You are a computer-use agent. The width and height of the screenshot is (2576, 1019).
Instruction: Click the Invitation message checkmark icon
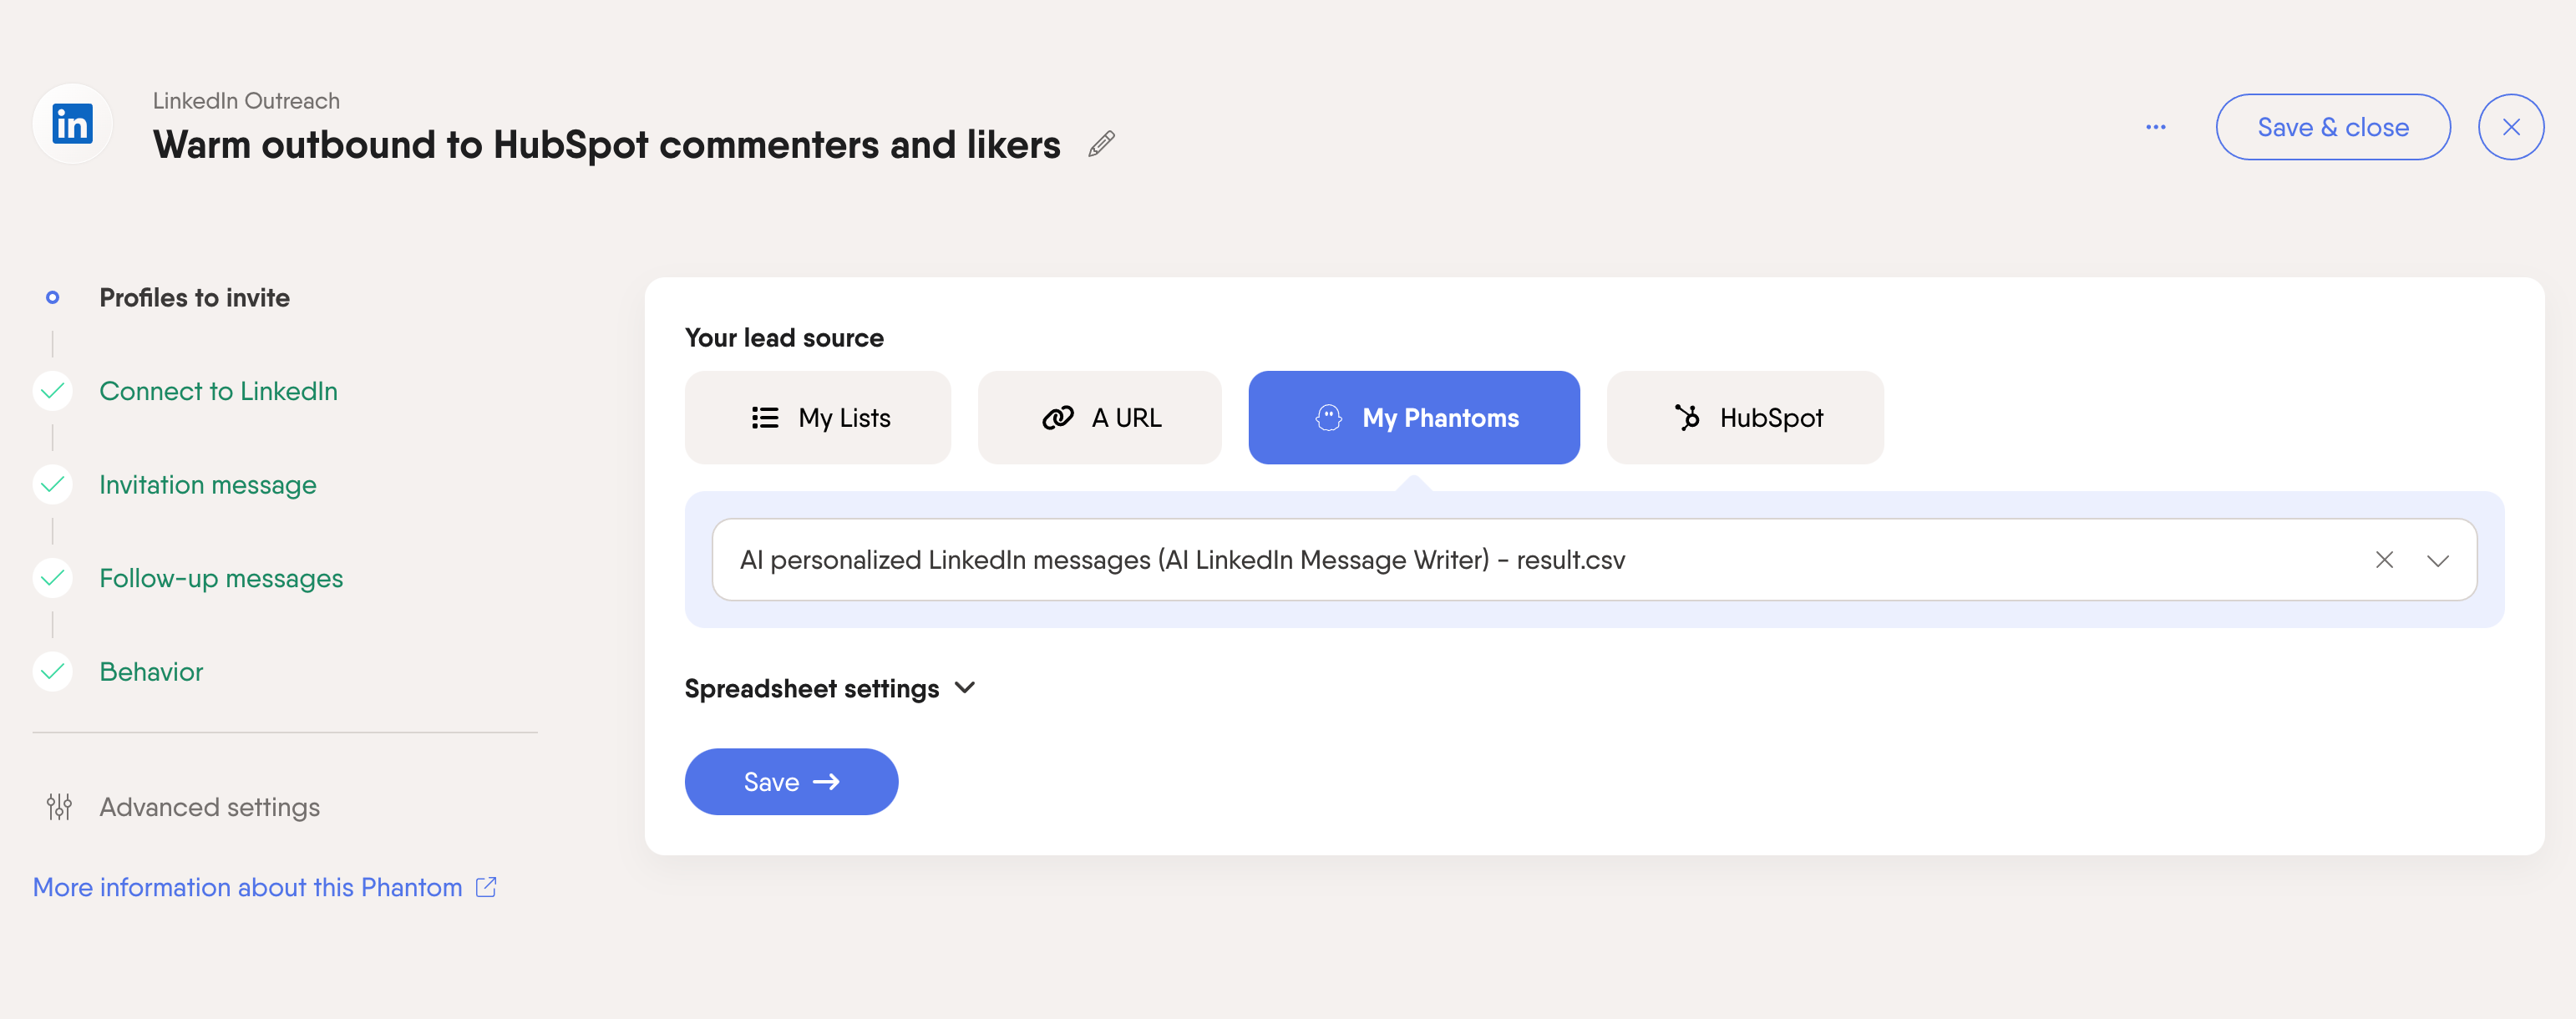pyautogui.click(x=53, y=485)
